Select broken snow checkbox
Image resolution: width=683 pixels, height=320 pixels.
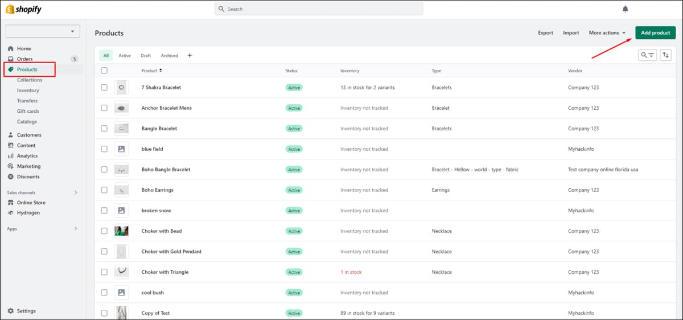(x=104, y=210)
